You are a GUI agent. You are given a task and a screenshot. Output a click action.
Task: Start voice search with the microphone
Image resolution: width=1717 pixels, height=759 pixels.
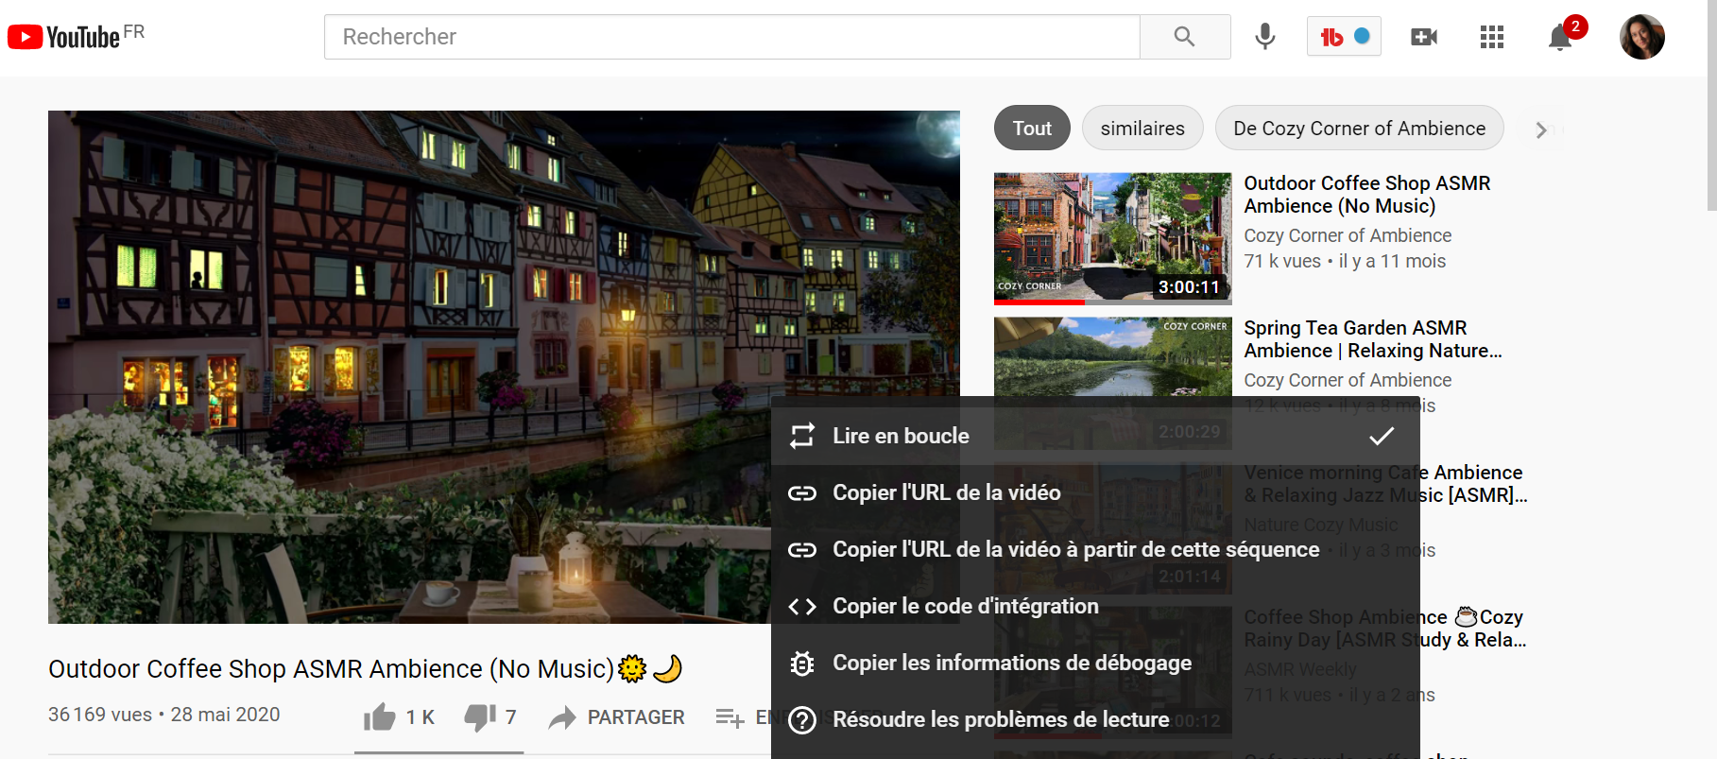point(1265,37)
